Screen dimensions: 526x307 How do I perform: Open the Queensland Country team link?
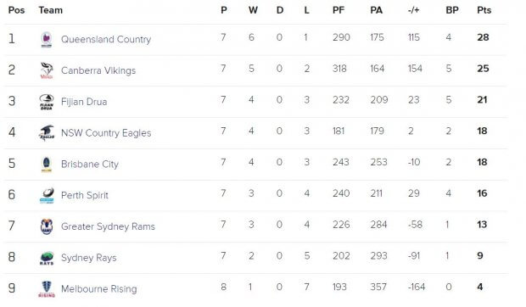pyautogui.click(x=106, y=39)
